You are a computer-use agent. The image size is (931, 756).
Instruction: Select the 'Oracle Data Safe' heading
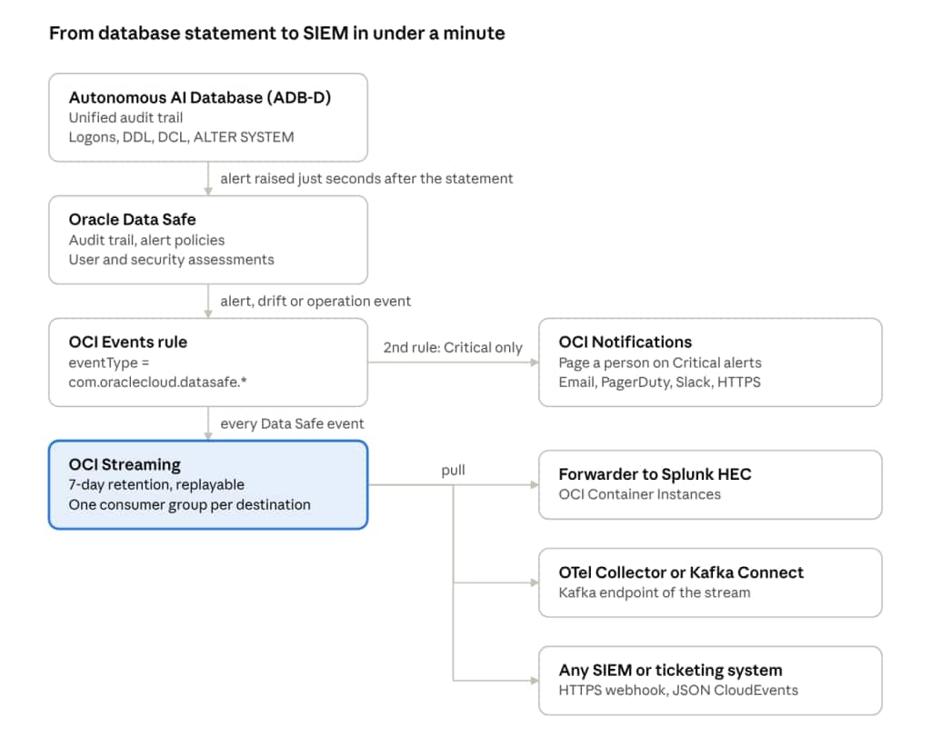pyautogui.click(x=133, y=220)
